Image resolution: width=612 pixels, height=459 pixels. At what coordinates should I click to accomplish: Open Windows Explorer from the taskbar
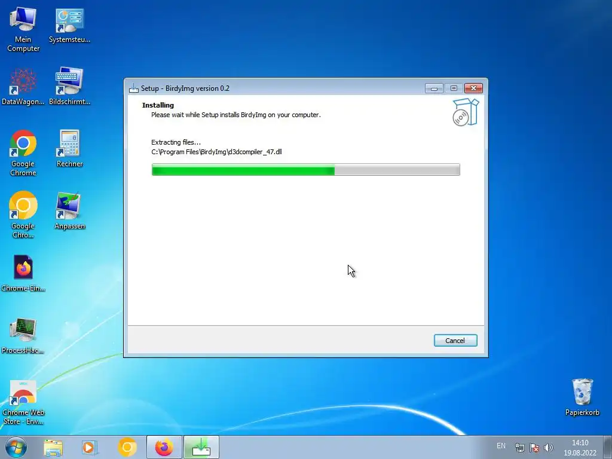[x=53, y=447]
